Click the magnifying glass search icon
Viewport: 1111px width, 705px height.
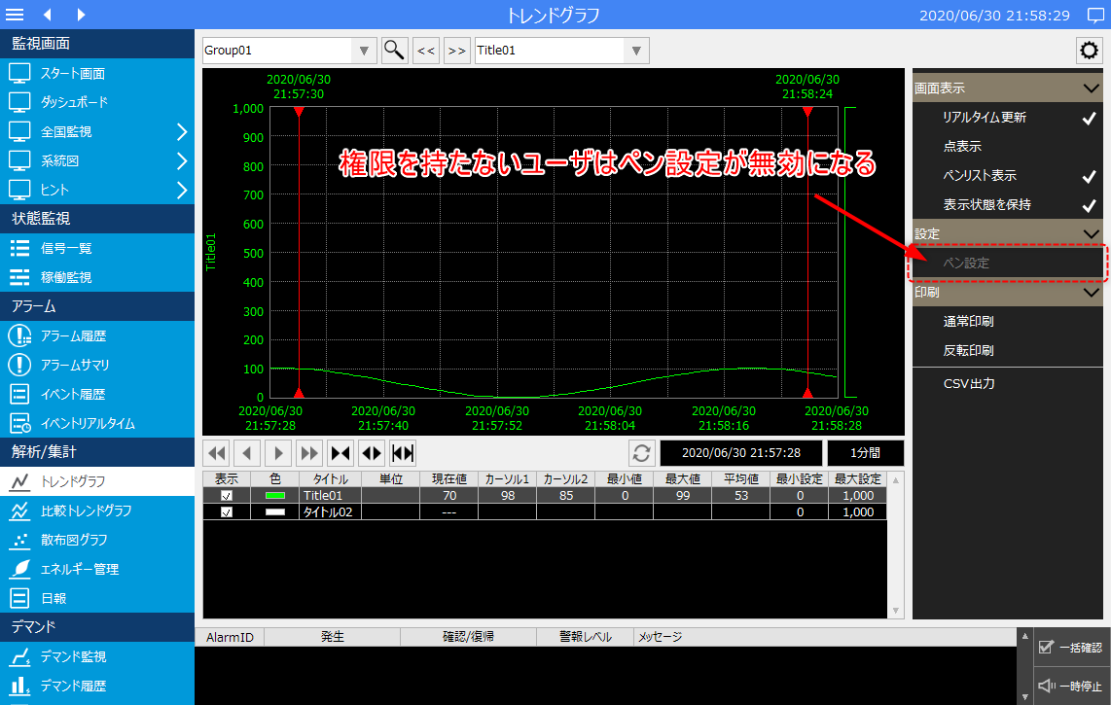394,51
